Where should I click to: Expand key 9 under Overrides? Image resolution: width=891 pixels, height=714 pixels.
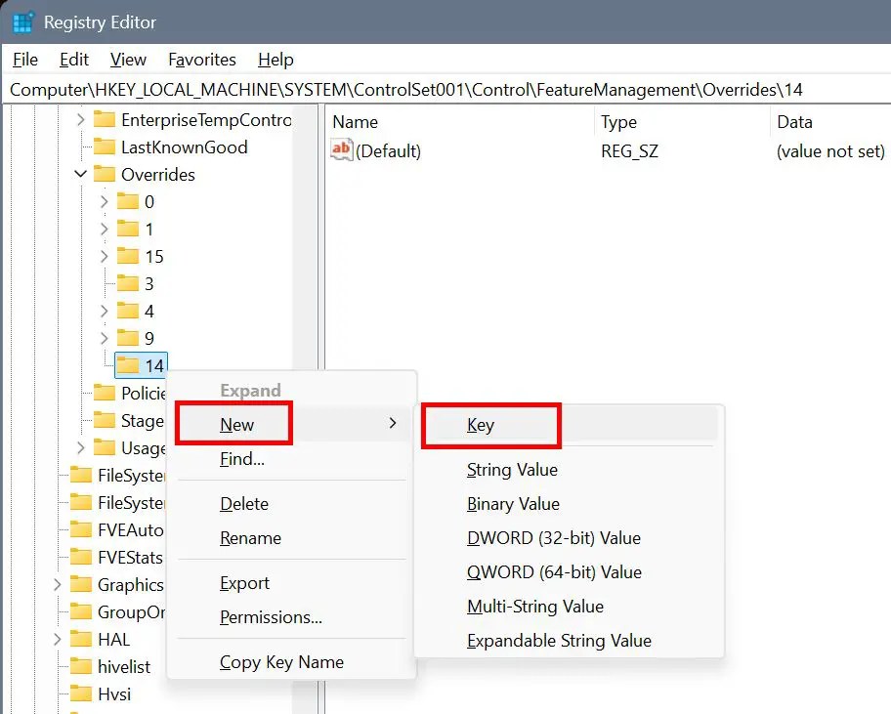coord(104,337)
